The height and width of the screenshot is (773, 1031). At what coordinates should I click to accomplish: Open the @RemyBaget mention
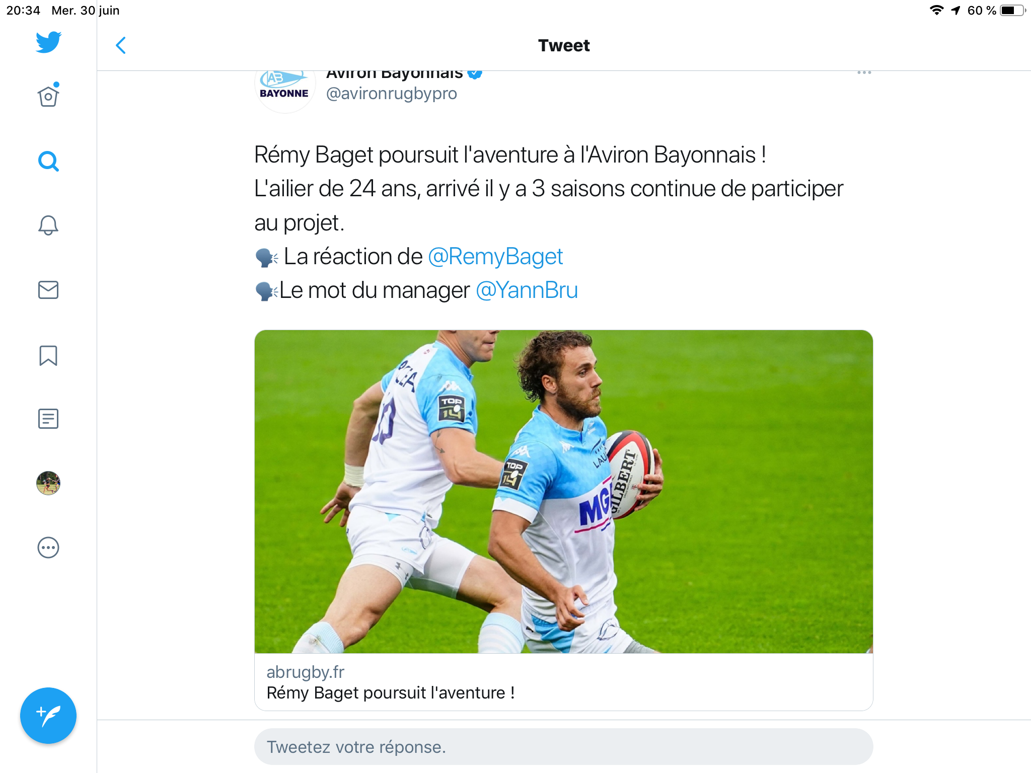pyautogui.click(x=495, y=257)
